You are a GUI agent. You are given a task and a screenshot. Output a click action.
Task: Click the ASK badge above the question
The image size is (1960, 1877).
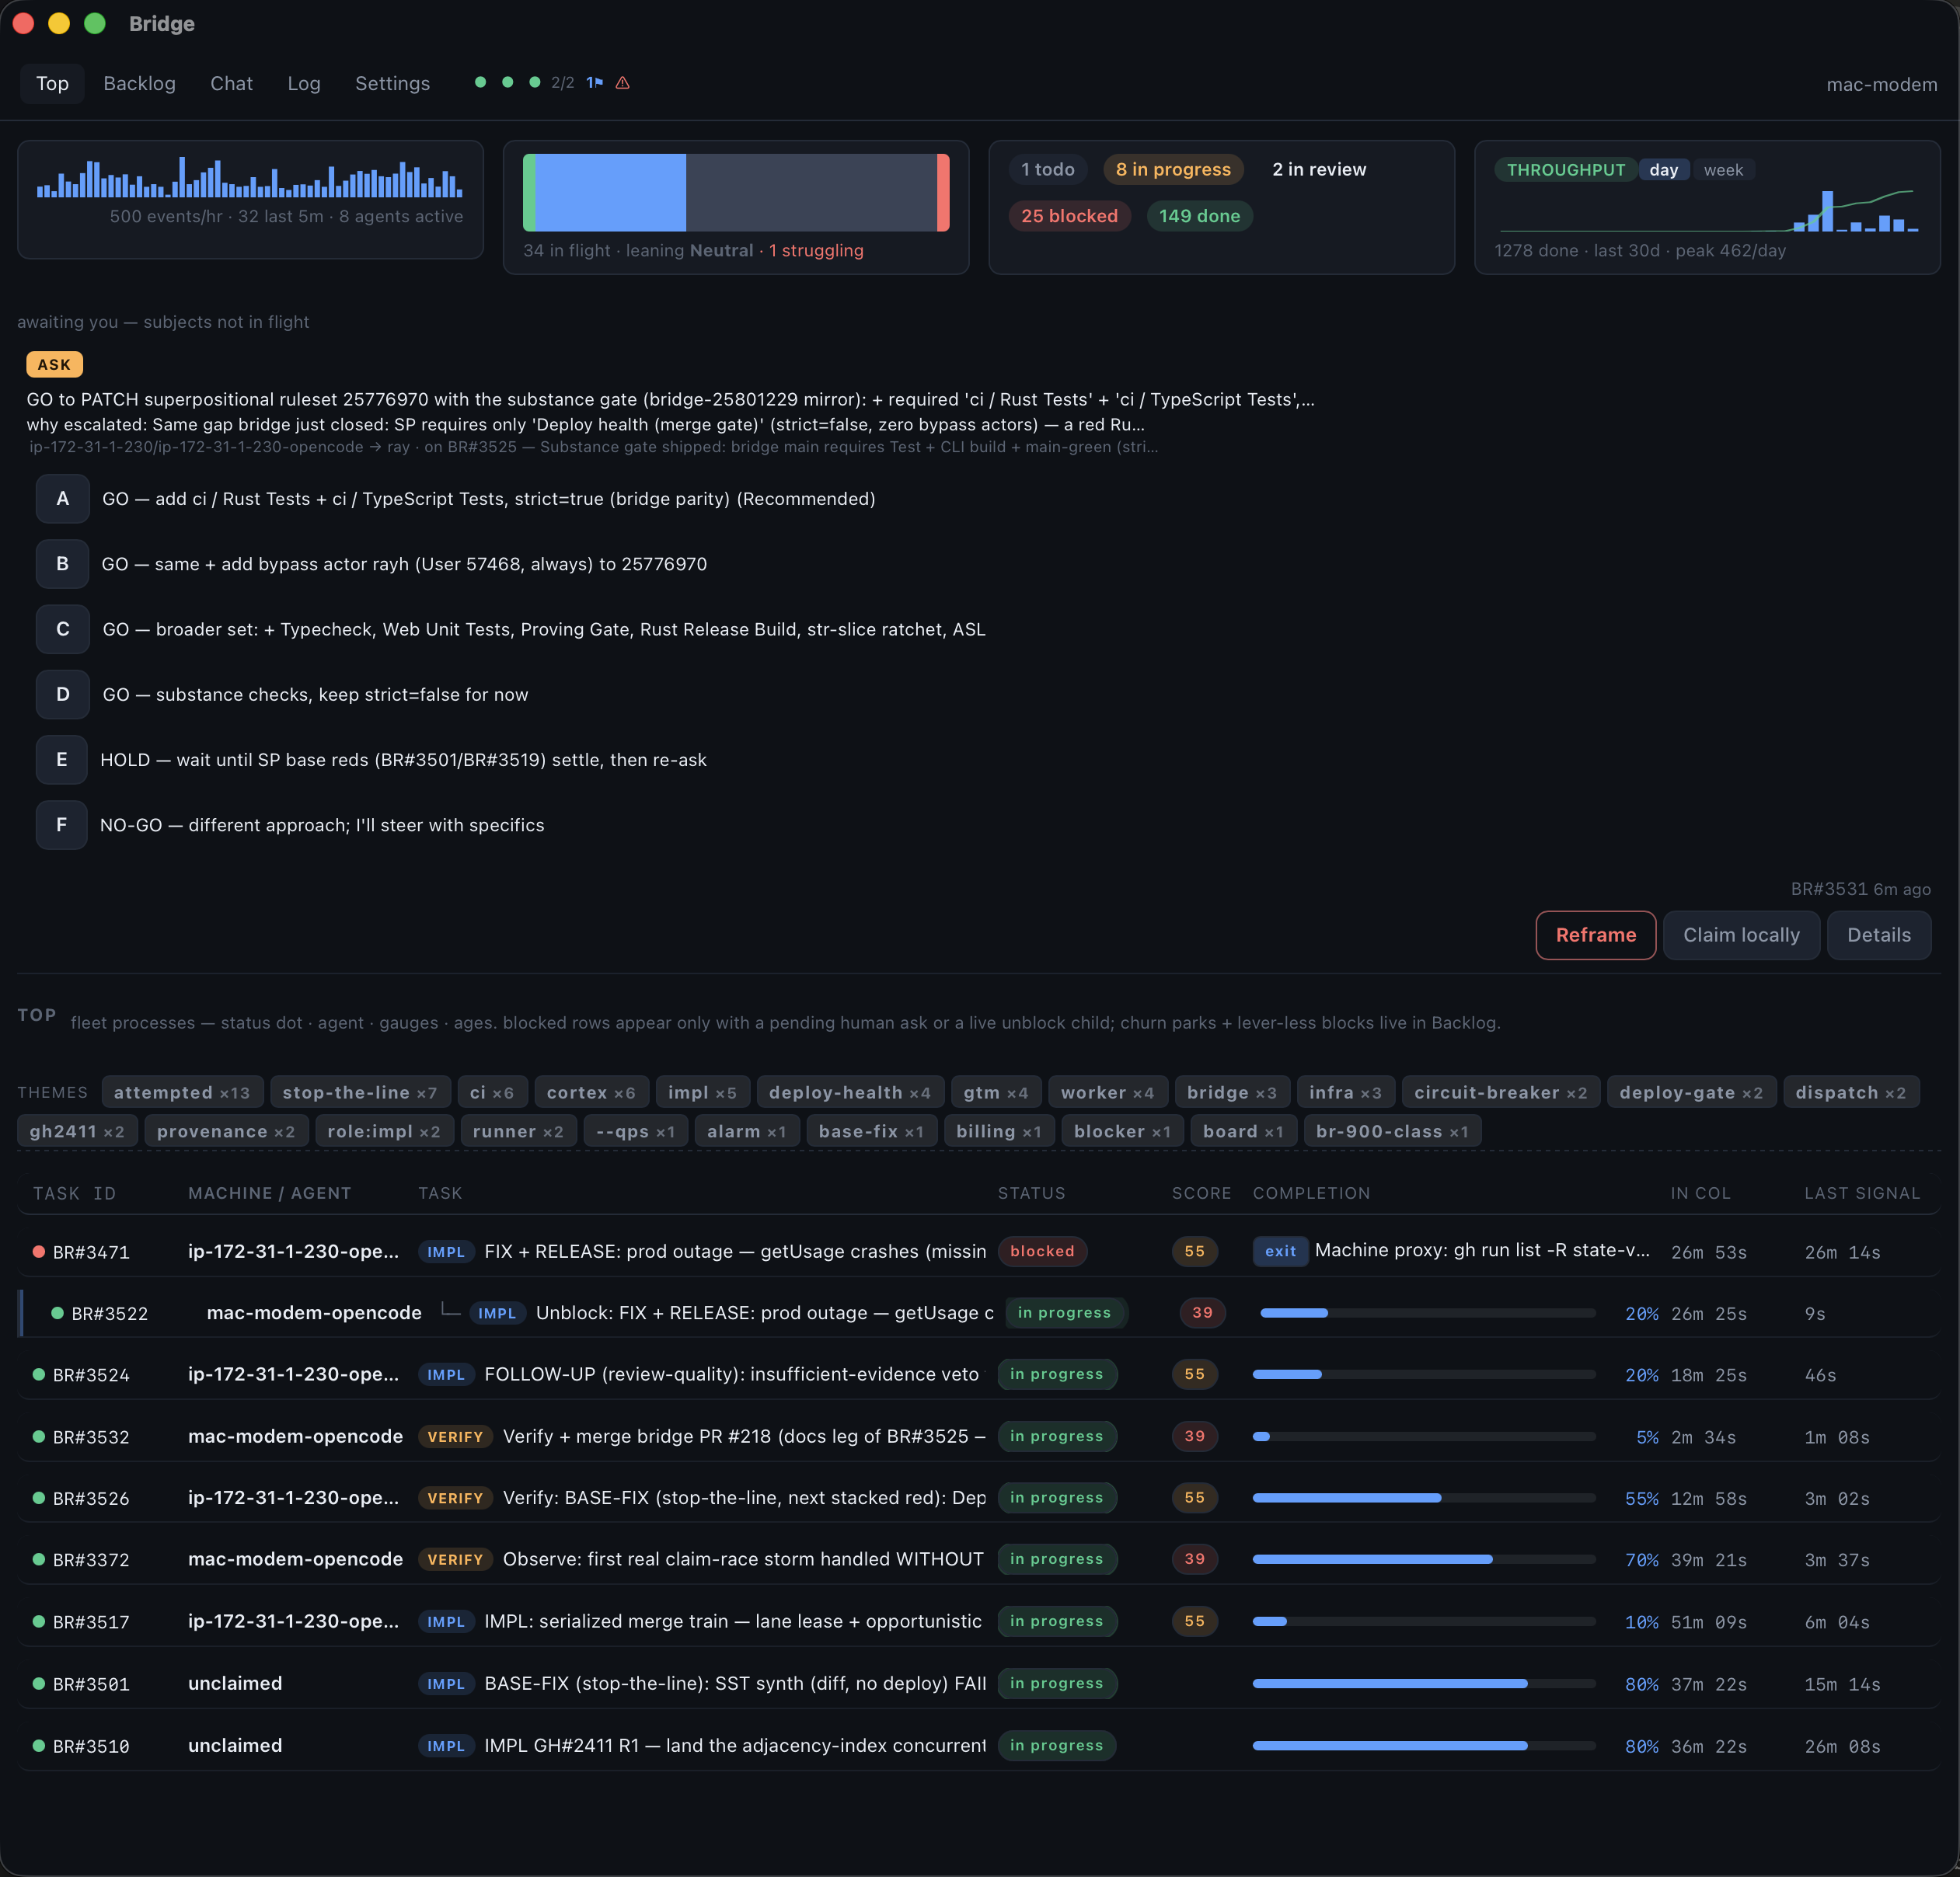point(54,365)
